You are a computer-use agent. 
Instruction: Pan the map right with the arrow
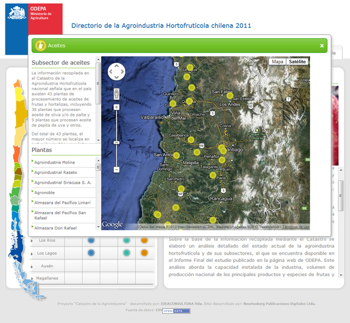122,72
